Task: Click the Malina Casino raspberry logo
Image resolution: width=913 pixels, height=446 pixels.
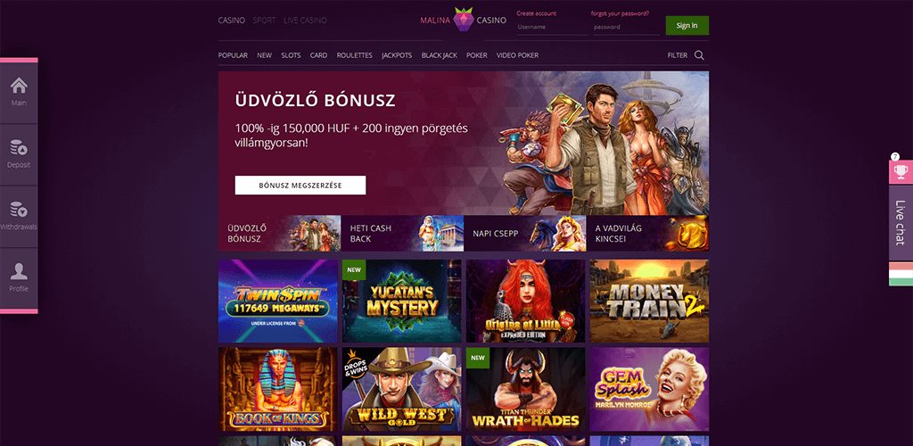Action: click(x=464, y=20)
